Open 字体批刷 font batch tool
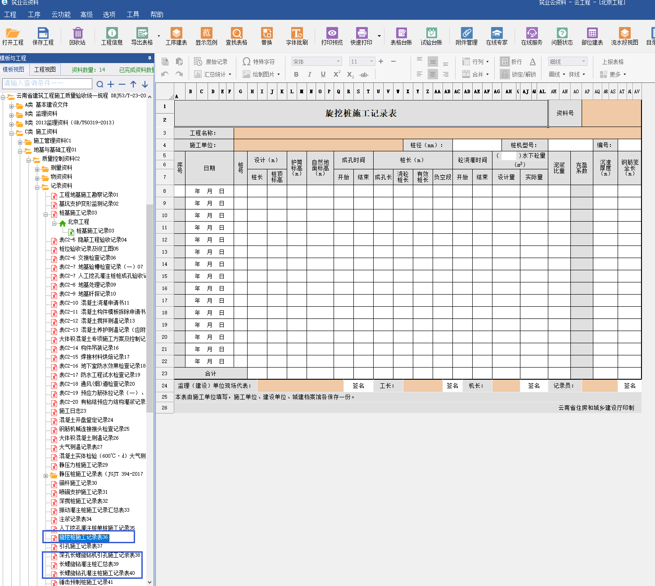 [x=297, y=36]
